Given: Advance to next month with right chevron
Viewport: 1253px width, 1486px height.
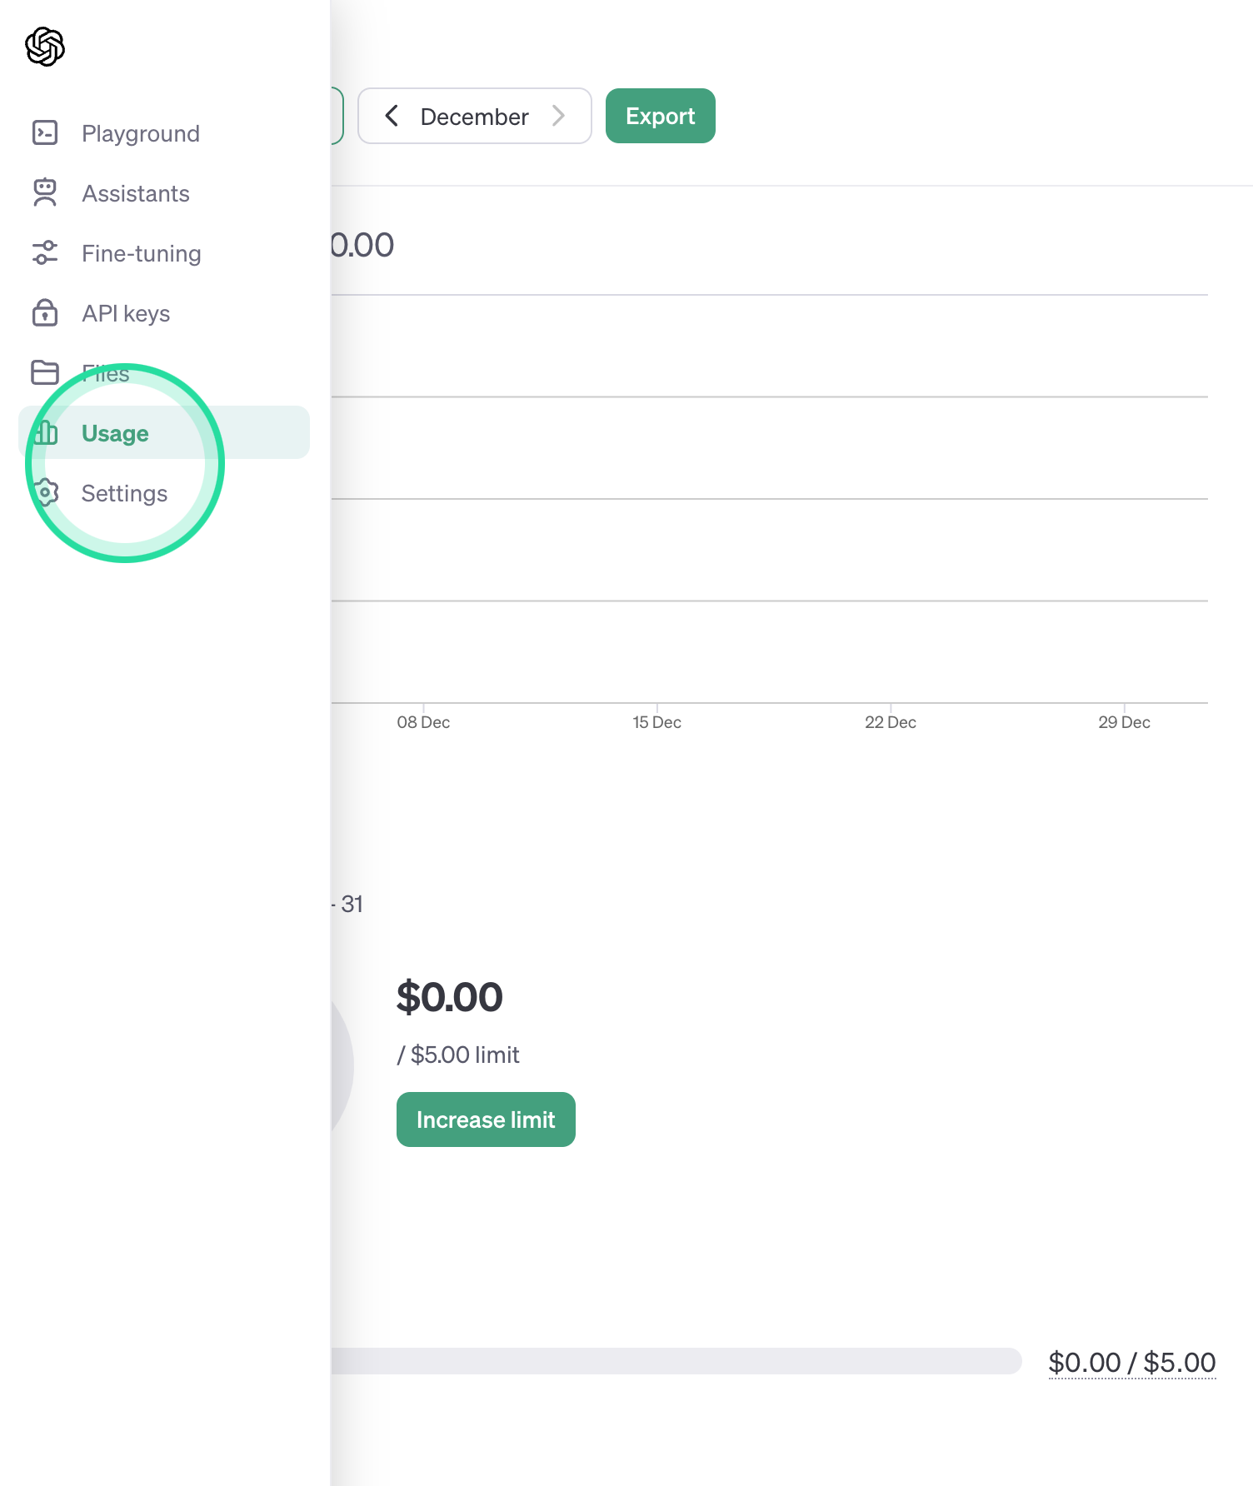Looking at the screenshot, I should 558,116.
